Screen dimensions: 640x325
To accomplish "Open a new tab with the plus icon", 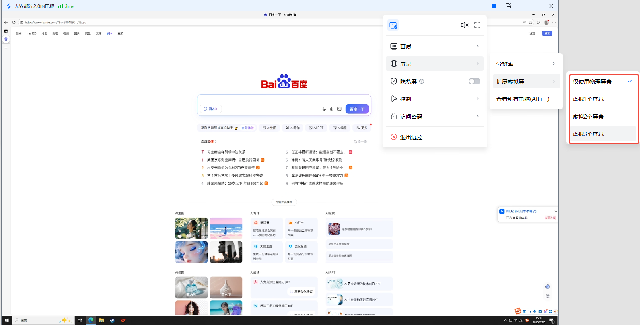I will tap(6, 48).
